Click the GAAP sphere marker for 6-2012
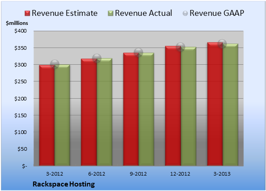Viewport: 266px width, 191px height. point(97,58)
